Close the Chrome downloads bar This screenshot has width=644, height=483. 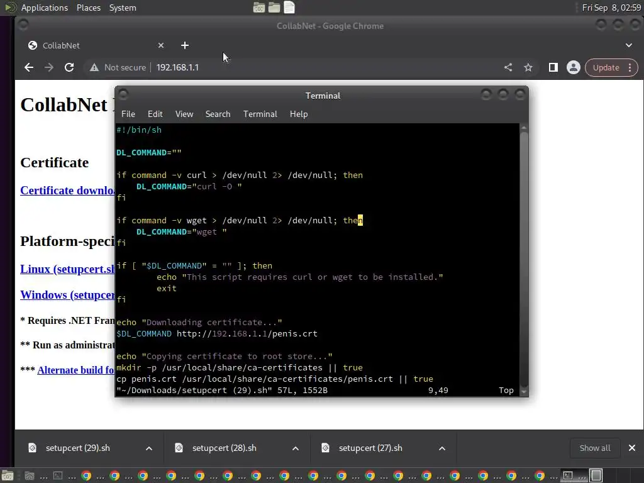click(x=631, y=448)
